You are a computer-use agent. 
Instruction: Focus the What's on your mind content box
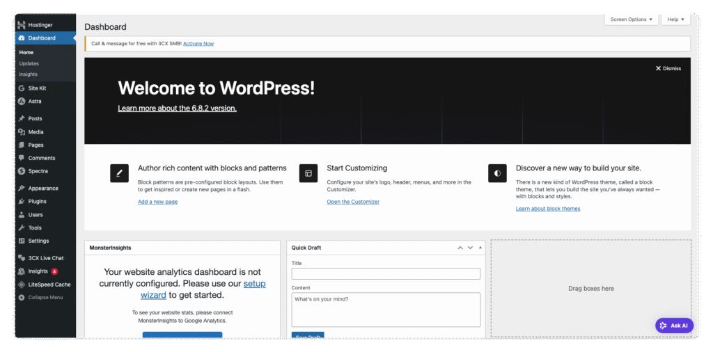[x=386, y=310]
